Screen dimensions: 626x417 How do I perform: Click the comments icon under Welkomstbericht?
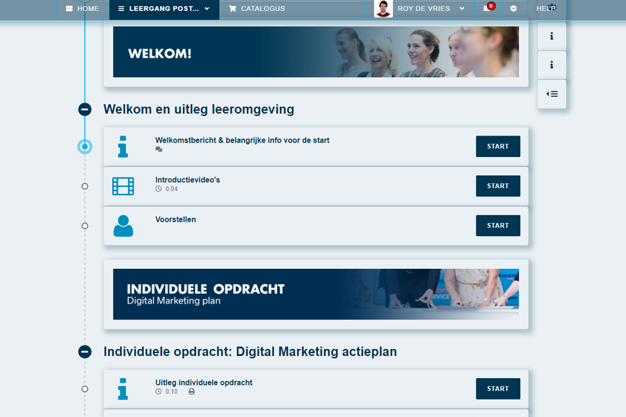(x=159, y=149)
